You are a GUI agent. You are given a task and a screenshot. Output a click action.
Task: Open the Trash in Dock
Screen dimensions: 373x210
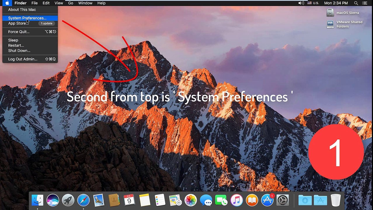coord(336,200)
